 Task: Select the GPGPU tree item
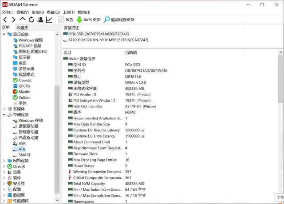point(22,86)
